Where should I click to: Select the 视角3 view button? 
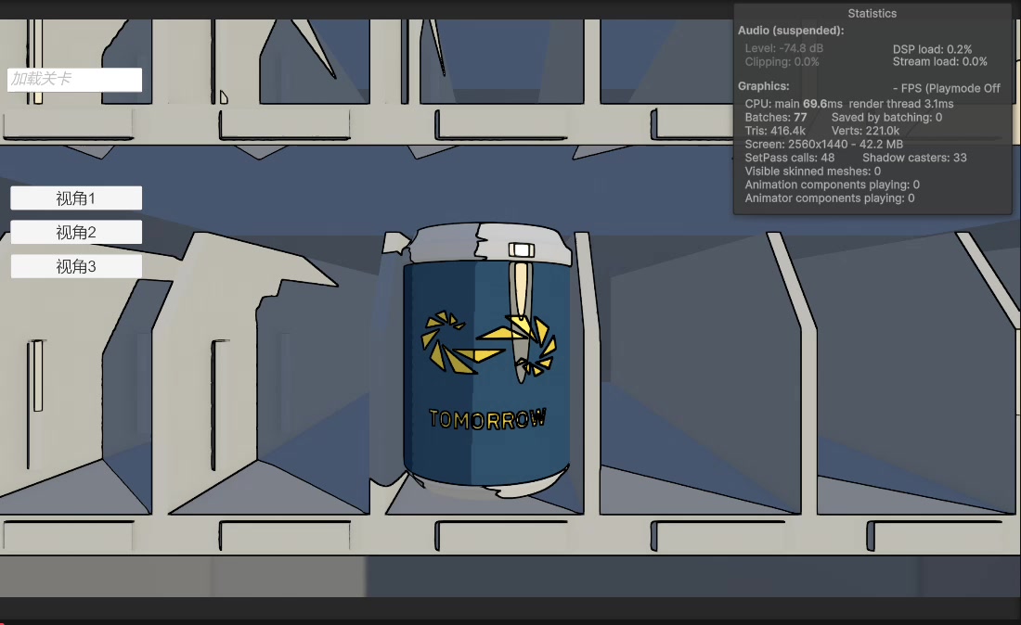[x=76, y=266]
